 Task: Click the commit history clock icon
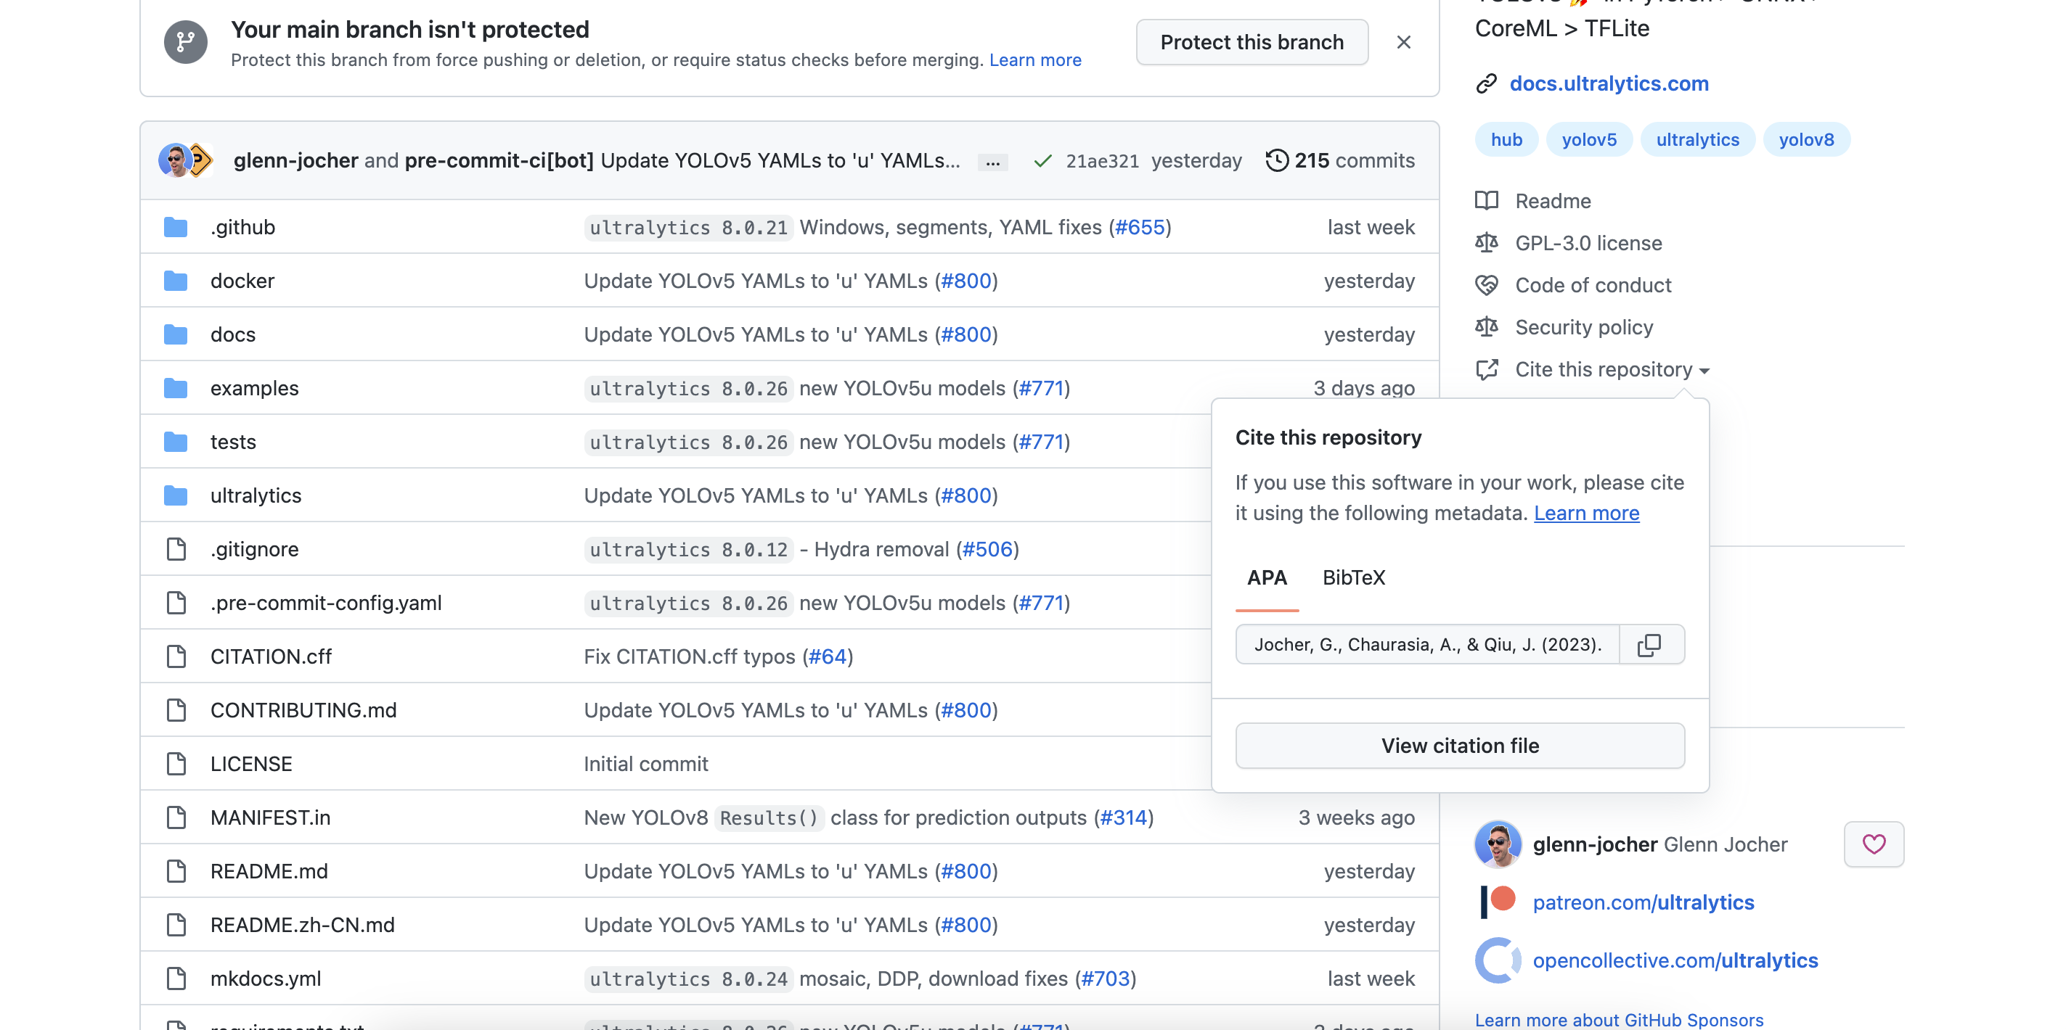point(1277,160)
